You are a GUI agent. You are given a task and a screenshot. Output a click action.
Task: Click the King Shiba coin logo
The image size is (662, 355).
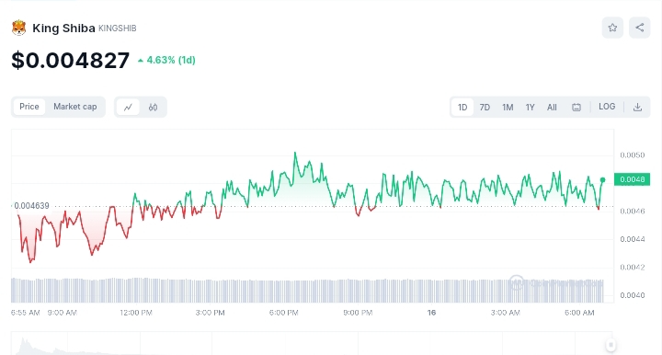tap(18, 28)
